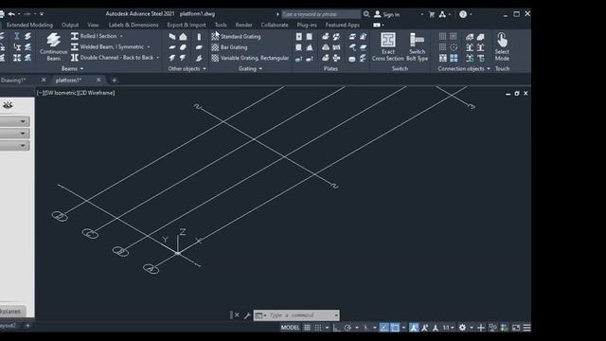Toggle 2D object snap highlighted square icon
Viewport: 606px width, 341px height.
click(395, 328)
